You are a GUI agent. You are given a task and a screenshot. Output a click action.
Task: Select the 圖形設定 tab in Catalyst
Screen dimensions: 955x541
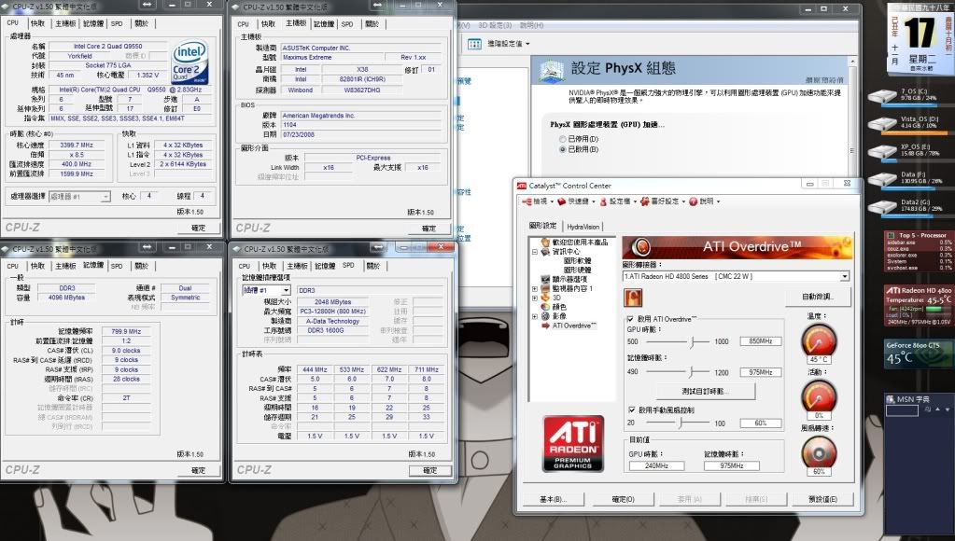tap(542, 226)
